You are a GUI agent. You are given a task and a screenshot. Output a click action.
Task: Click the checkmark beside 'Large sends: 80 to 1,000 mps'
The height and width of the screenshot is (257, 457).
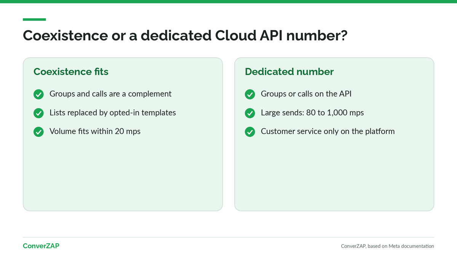tap(250, 113)
